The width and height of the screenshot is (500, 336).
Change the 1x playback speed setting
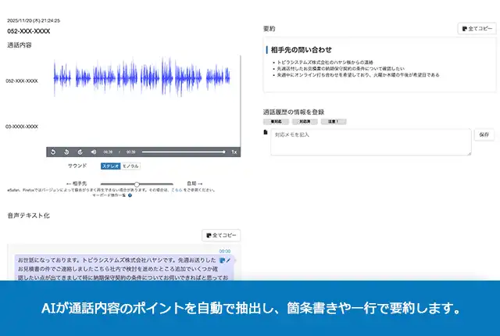pos(234,152)
